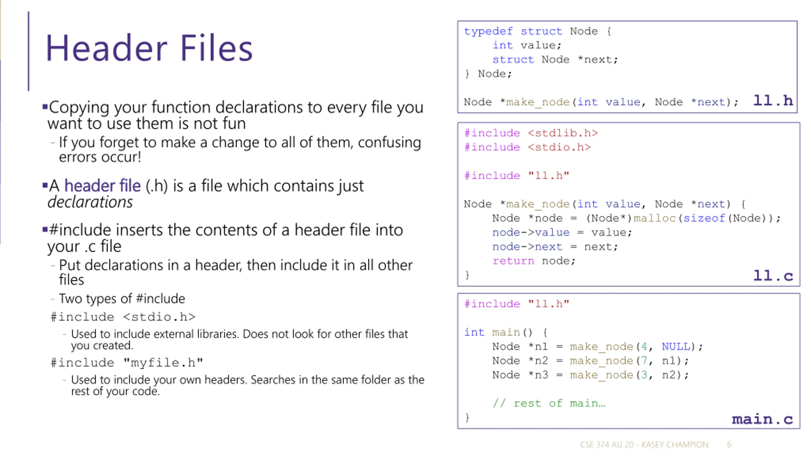
Task: Click the '} Node;' line in ll.h
Action: (x=488, y=74)
